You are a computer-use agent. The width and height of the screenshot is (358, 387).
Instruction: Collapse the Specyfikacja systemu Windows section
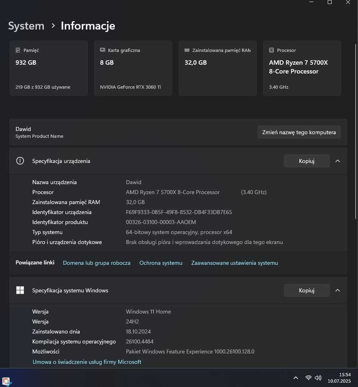tap(338, 290)
